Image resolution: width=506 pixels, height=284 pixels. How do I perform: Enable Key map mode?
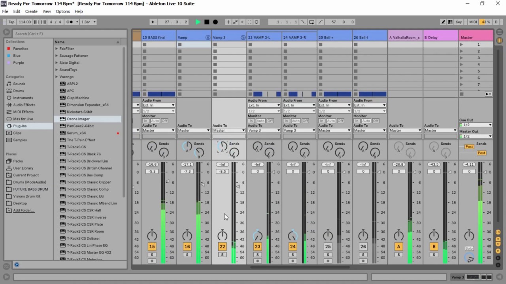point(459,22)
